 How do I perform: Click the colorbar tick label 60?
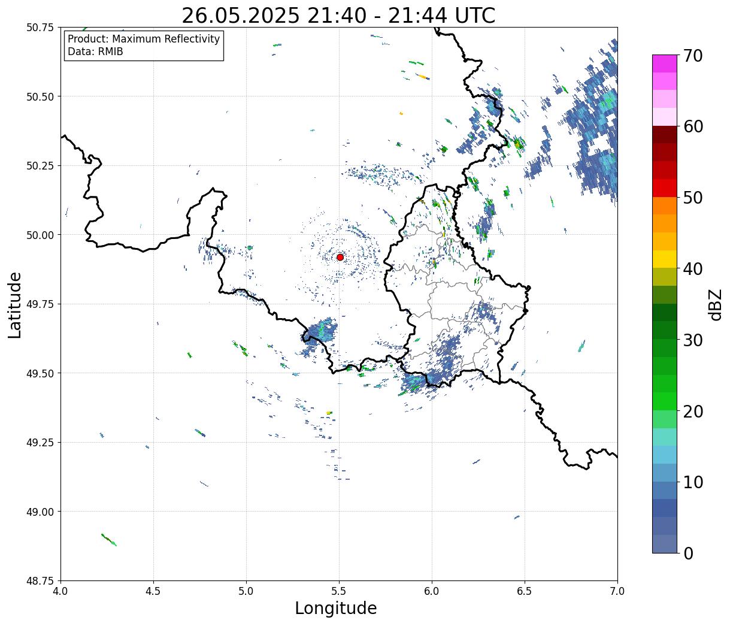pos(693,126)
